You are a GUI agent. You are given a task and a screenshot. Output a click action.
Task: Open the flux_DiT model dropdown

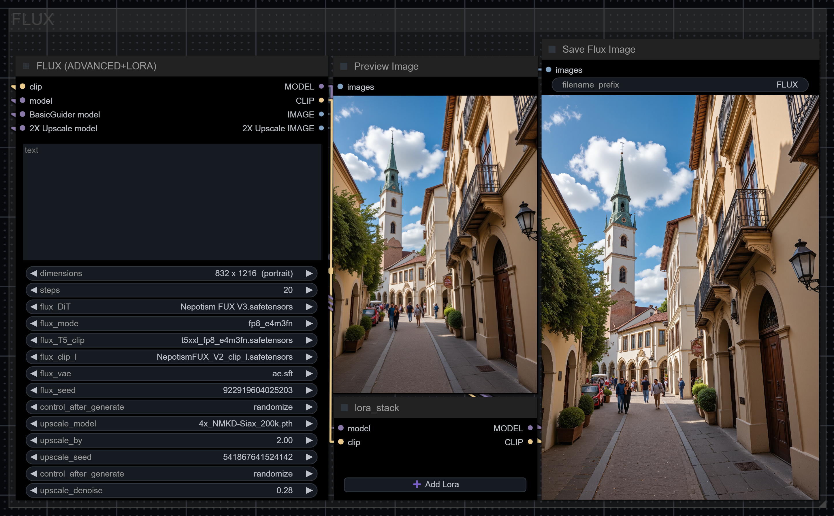pyautogui.click(x=171, y=306)
